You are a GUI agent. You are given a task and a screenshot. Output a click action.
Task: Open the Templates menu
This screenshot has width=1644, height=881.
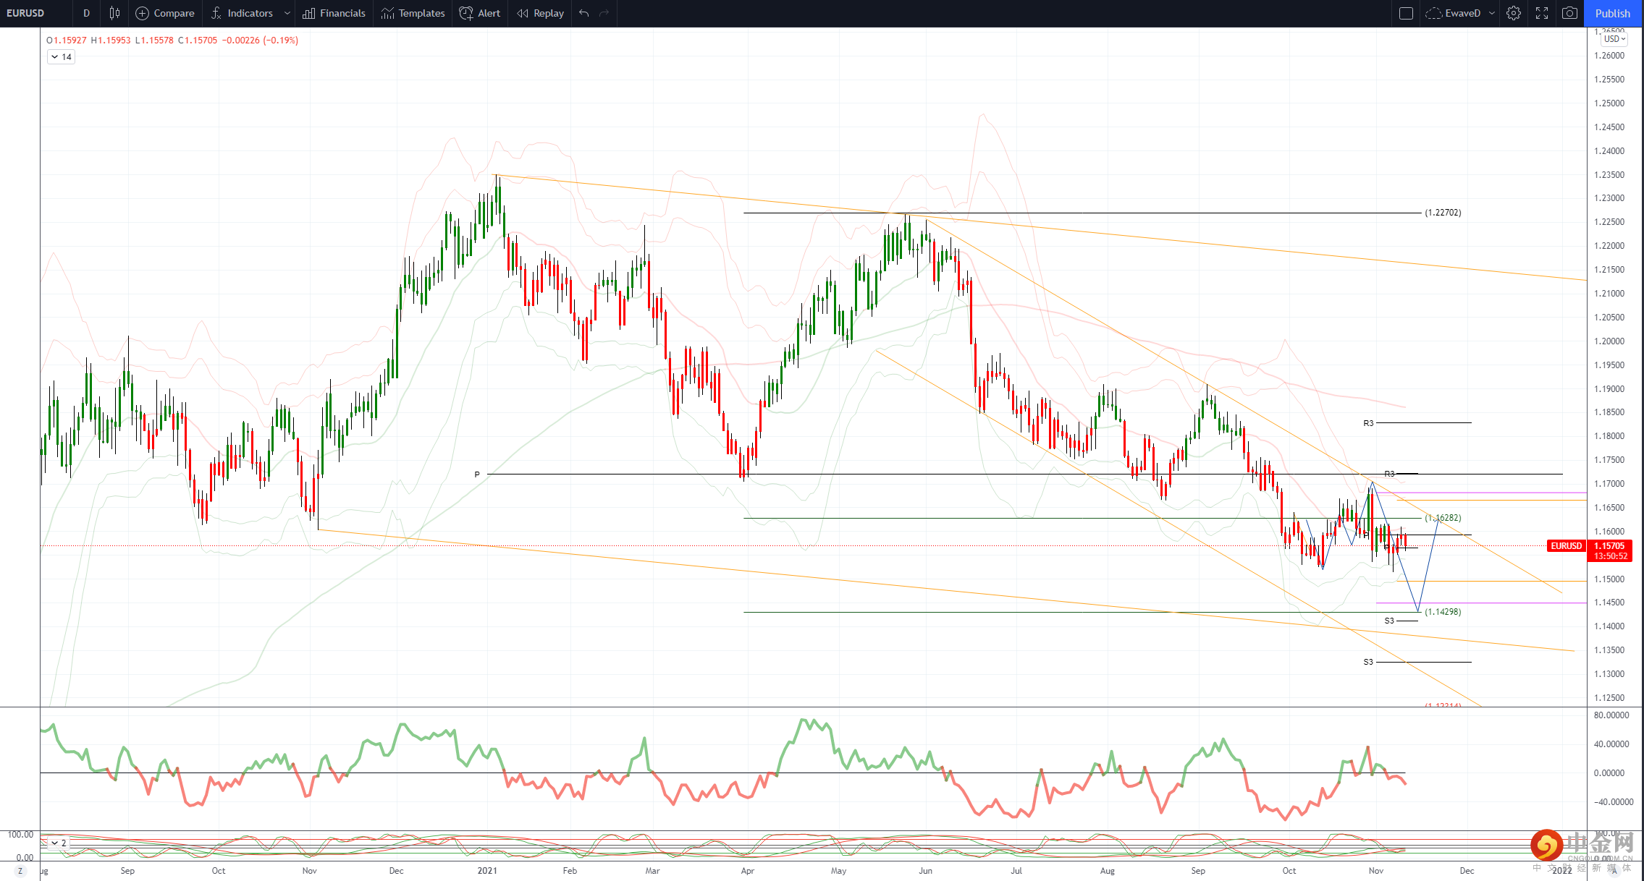coord(413,13)
